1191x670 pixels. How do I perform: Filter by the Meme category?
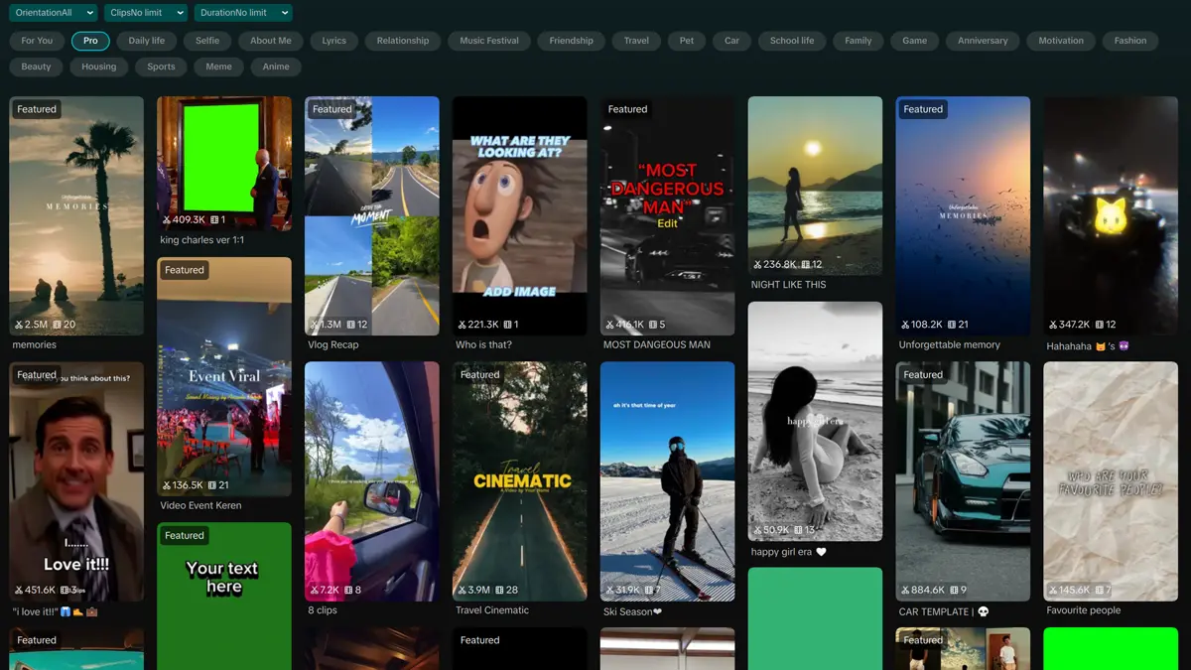tap(218, 67)
